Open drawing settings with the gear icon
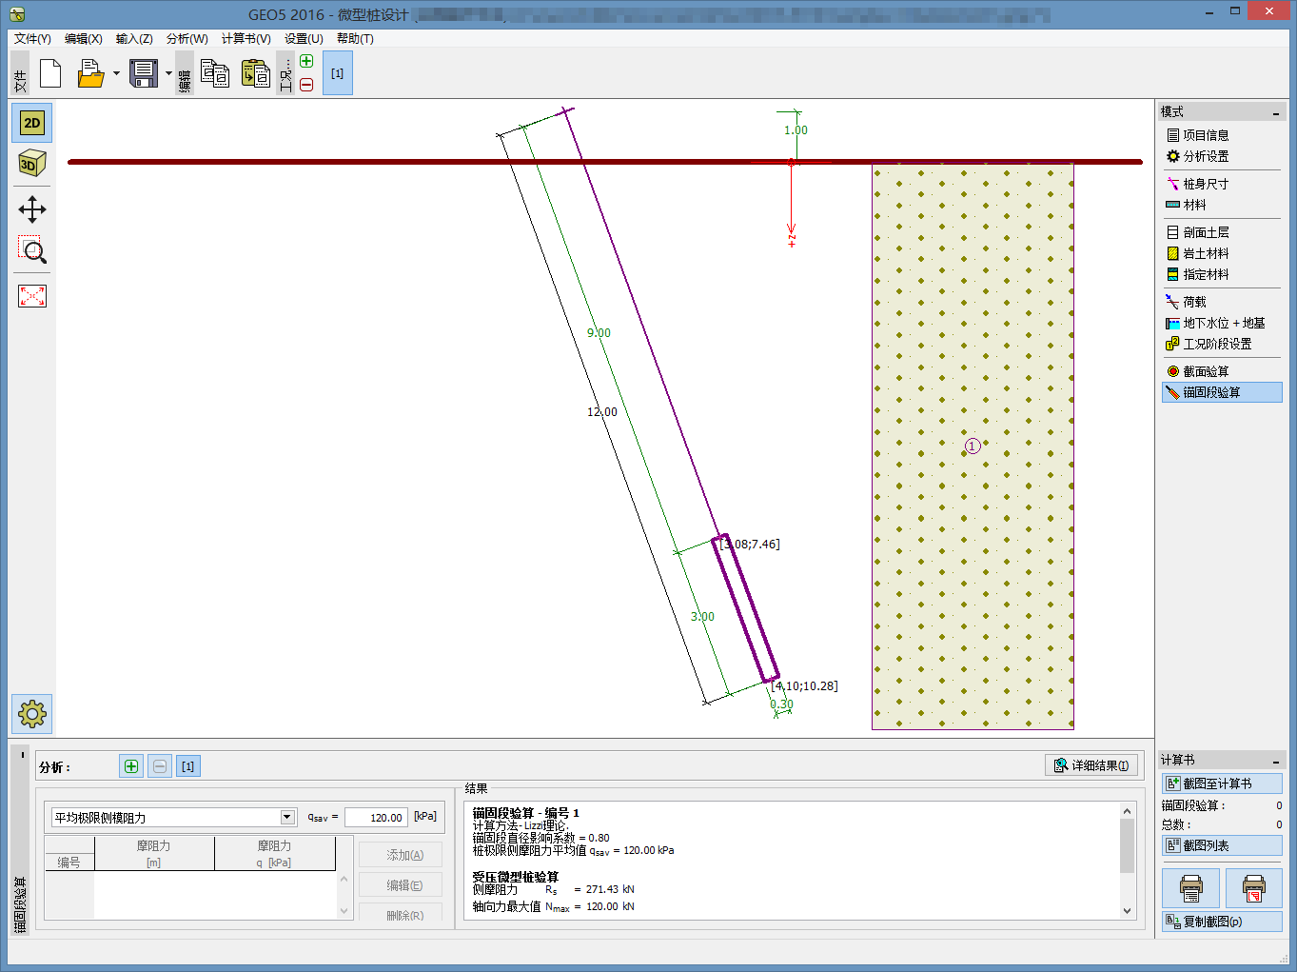Screen dimensions: 1297x972 click(x=32, y=714)
